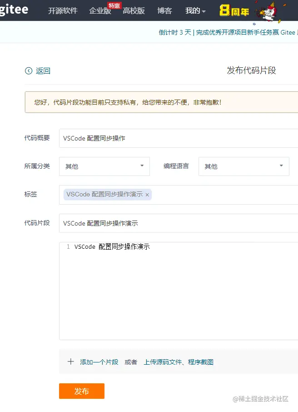Open the 倒计时 3 天 announcement link
Image resolution: width=298 pixels, height=412 pixels.
coord(228,32)
